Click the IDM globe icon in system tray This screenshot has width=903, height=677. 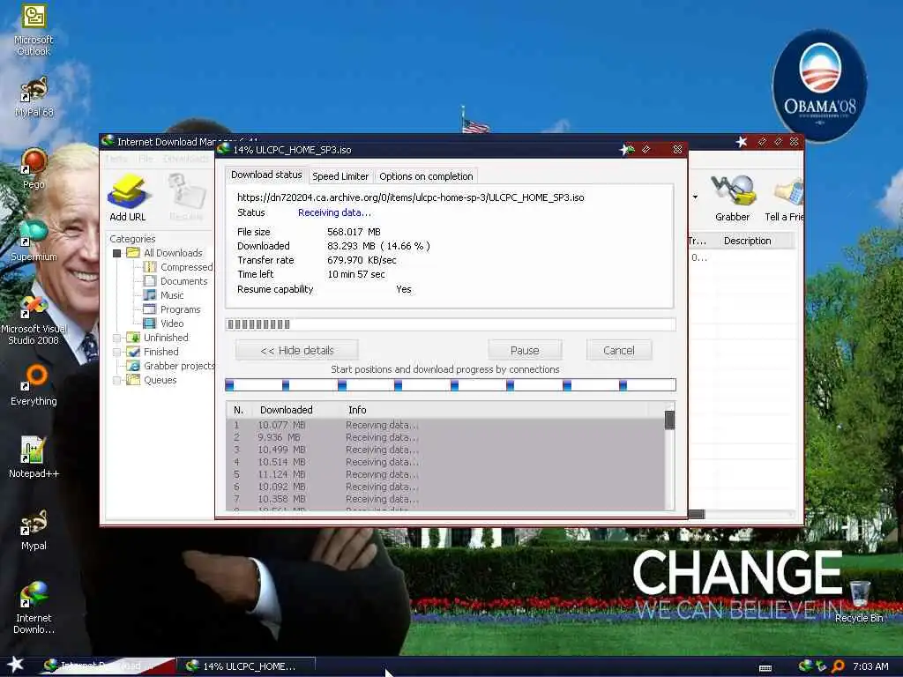805,666
